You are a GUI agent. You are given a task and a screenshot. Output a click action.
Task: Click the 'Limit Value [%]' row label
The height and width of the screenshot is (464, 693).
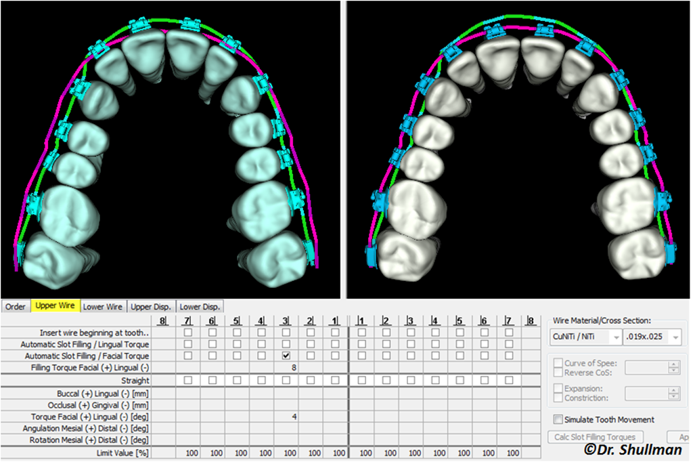(x=122, y=453)
